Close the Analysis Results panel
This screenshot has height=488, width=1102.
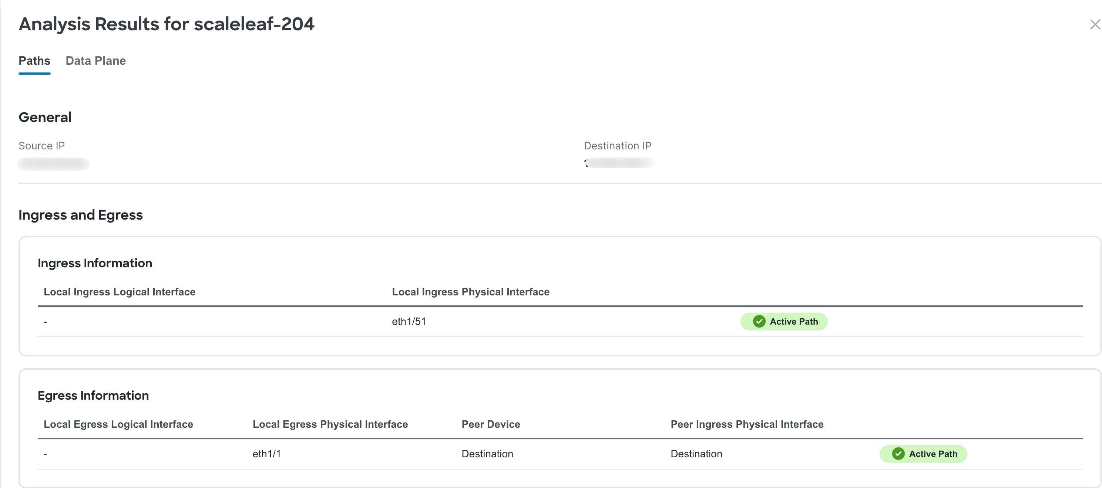[x=1095, y=24]
